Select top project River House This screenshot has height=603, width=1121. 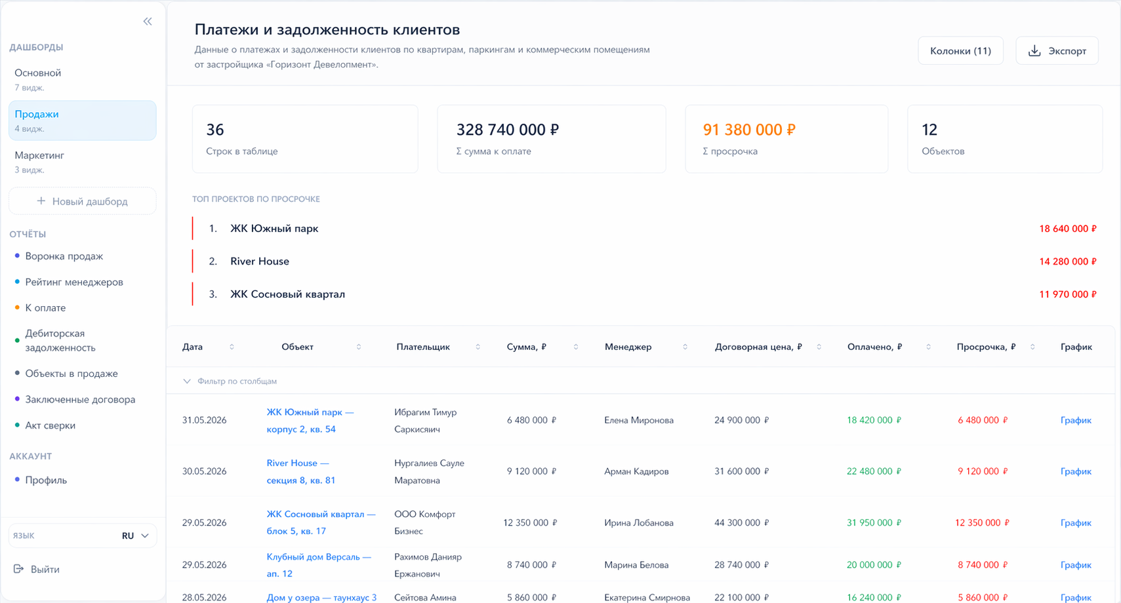tap(260, 261)
